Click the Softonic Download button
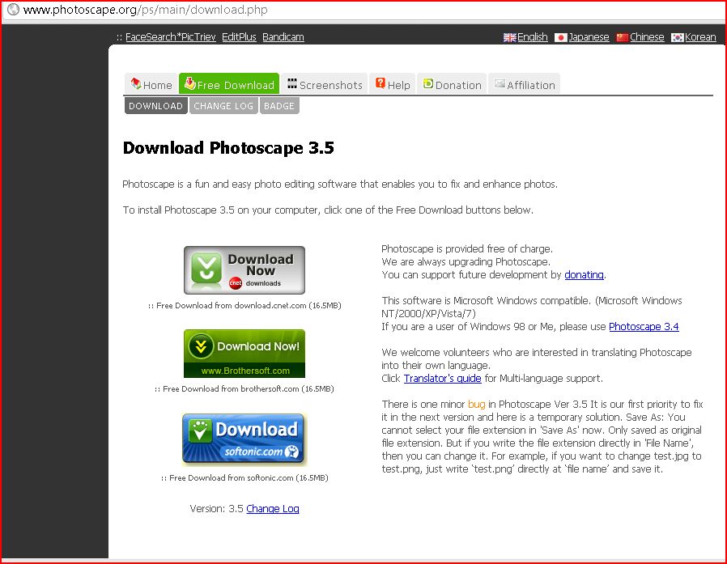Screen dimensions: 727x564 (244, 439)
